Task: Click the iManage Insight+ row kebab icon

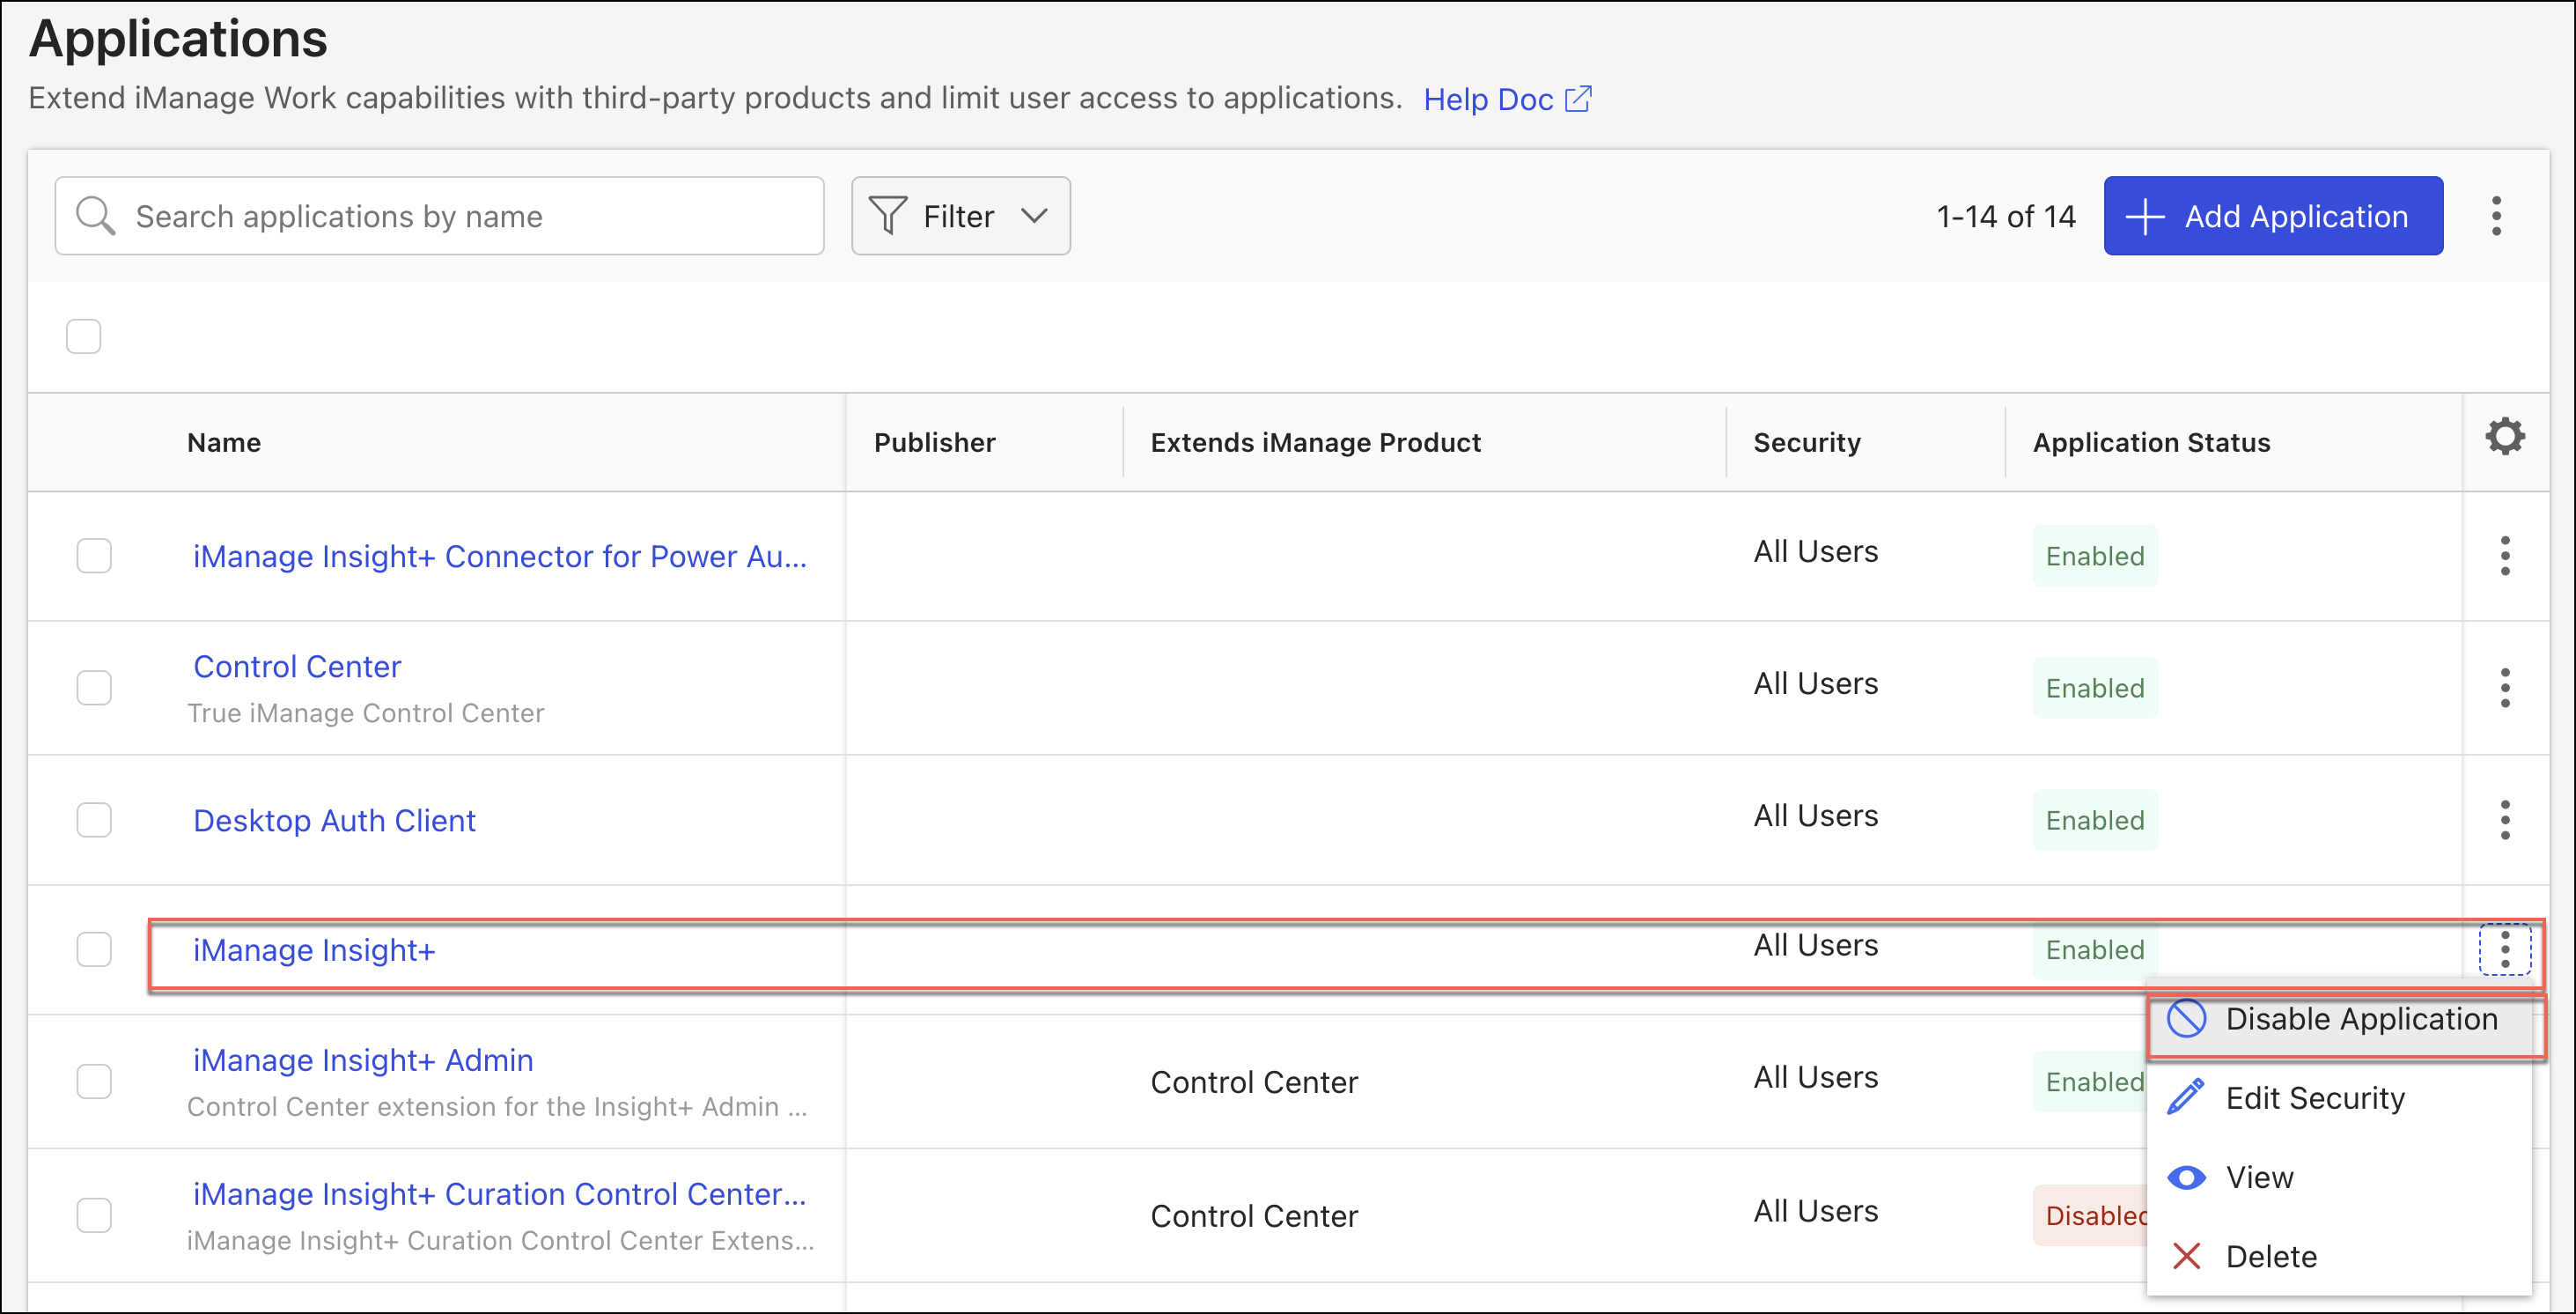Action: tap(2504, 949)
